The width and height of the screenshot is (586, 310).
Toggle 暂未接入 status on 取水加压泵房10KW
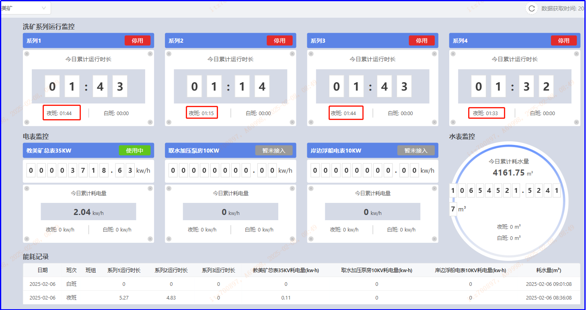point(274,150)
